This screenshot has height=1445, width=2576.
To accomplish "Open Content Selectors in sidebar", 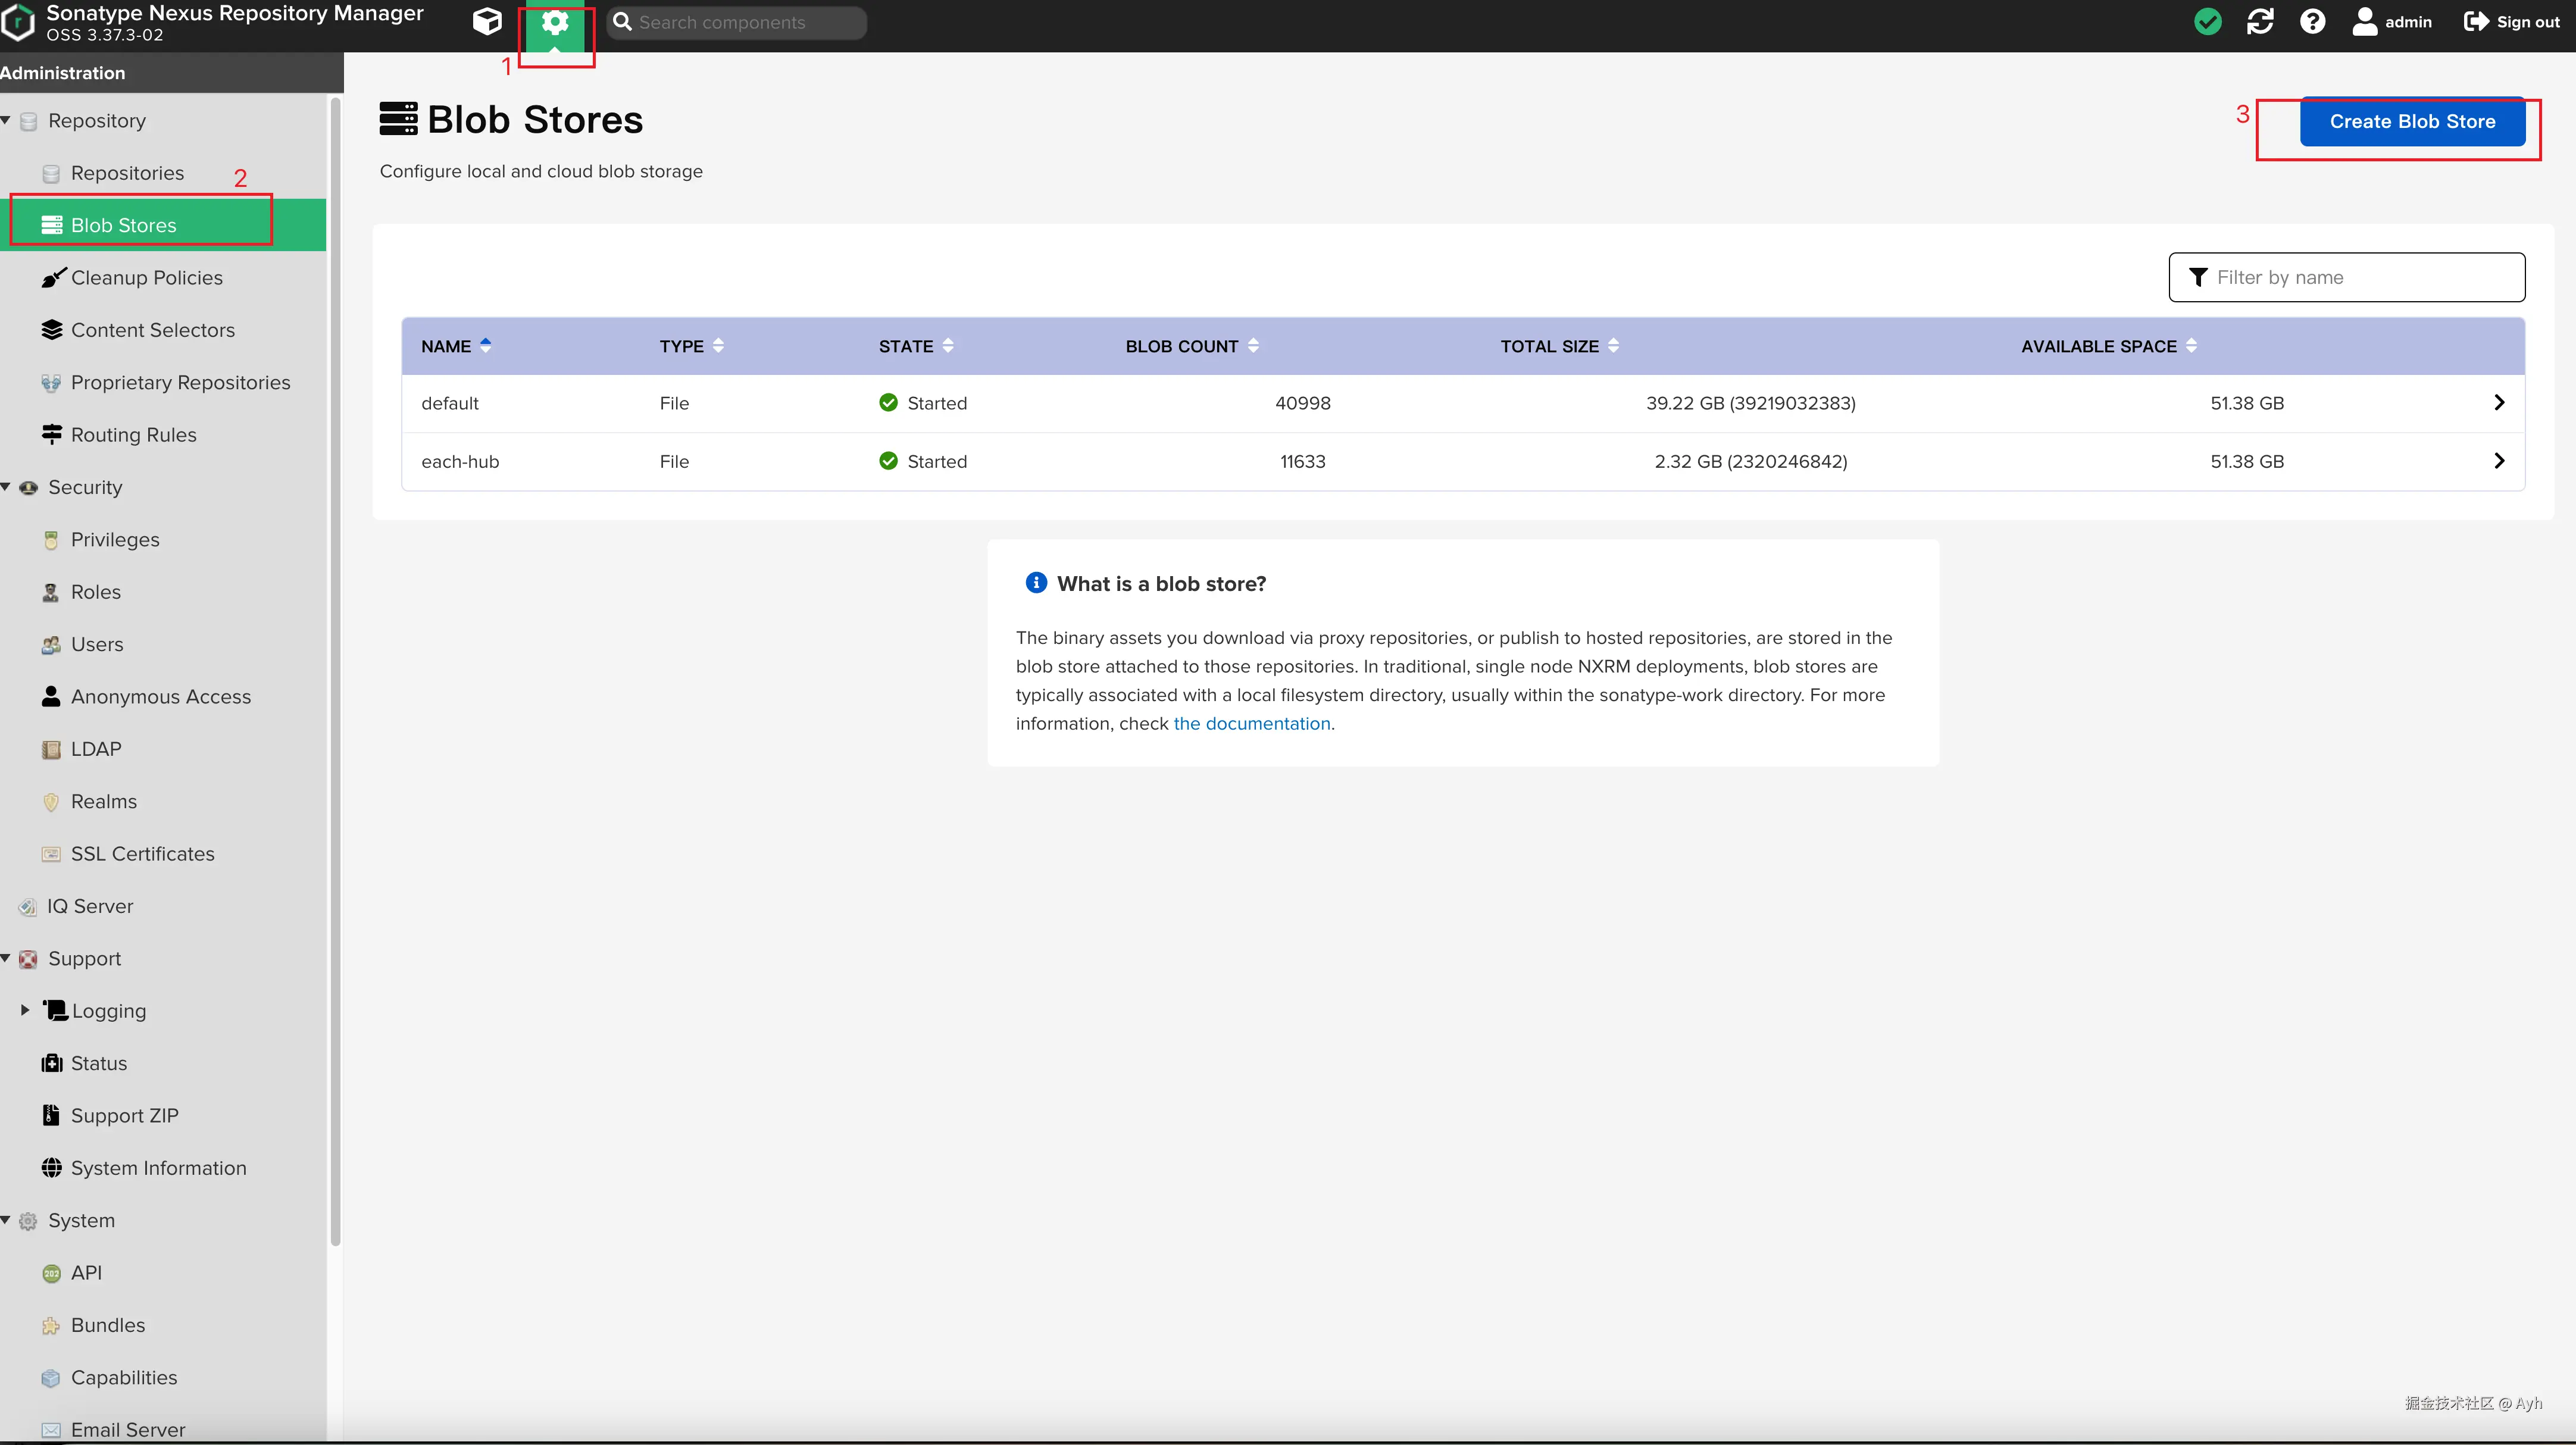I will [152, 330].
